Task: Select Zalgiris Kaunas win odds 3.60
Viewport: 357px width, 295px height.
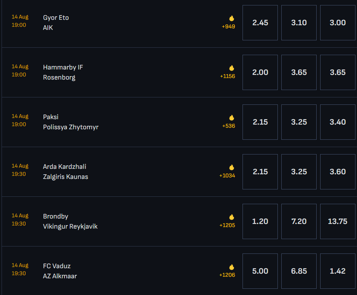Action: (x=338, y=172)
